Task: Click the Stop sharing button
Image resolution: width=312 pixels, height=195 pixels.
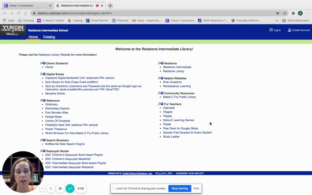Action: click(x=180, y=188)
